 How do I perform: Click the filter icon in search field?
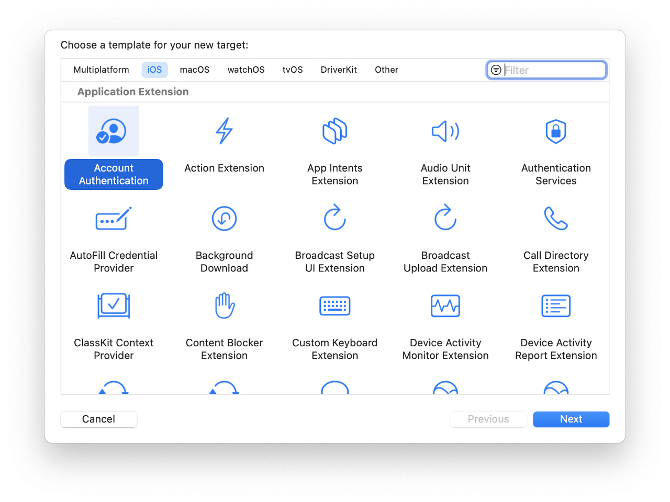tap(496, 70)
